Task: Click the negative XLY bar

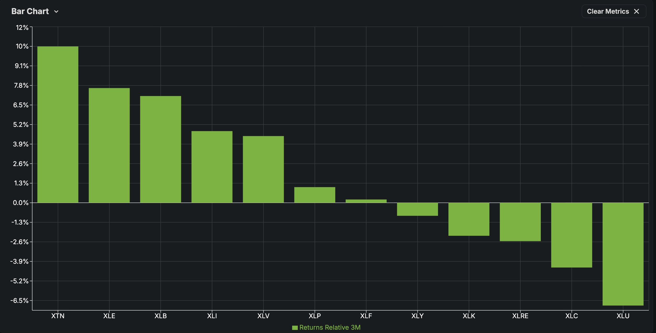Action: [417, 209]
